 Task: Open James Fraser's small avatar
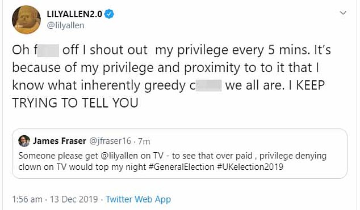24,141
